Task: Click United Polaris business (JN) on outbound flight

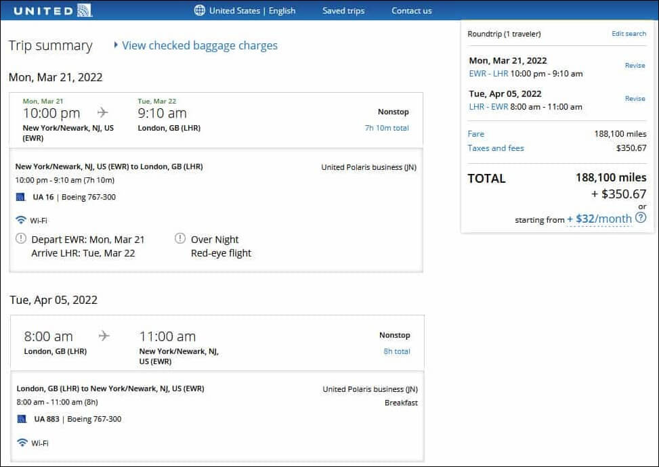Action: coord(369,167)
